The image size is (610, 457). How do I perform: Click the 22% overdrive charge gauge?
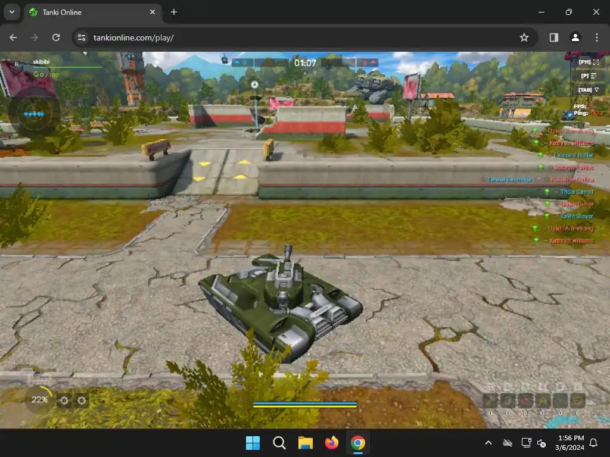(40, 399)
